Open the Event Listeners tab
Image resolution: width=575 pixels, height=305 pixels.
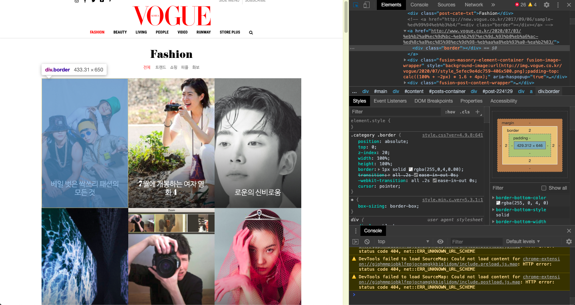point(390,101)
